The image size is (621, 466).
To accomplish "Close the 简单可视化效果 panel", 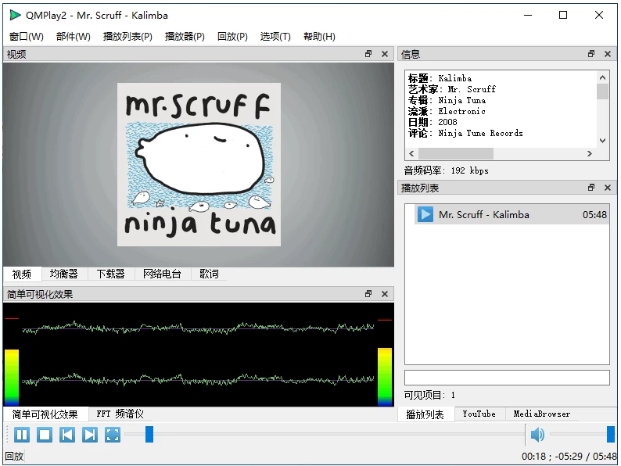I will [x=384, y=294].
